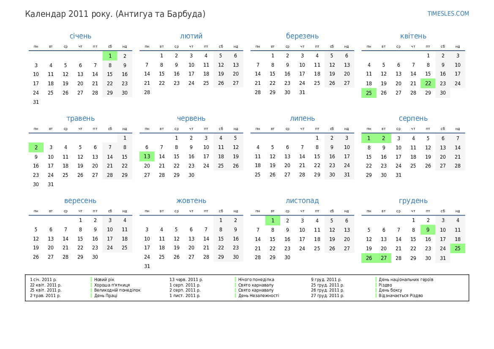Select highlighted June 13 date
The width and height of the screenshot is (494, 349).
tap(147, 157)
